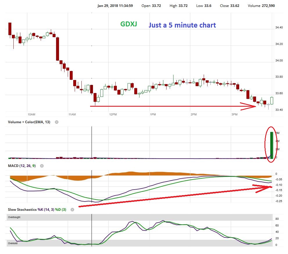Viewport: 288px width, 254px height.
Task: Click the 34.20 price axis label
Action: 279,44
